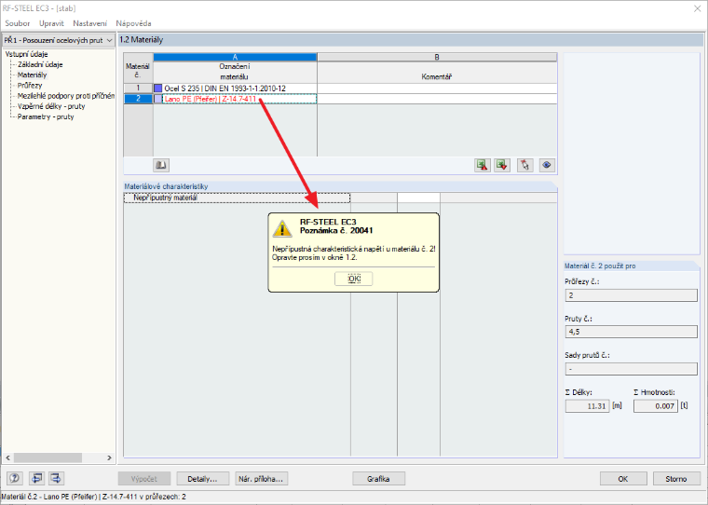
Task: Click Nepřípustný materiál row
Action: 237,198
